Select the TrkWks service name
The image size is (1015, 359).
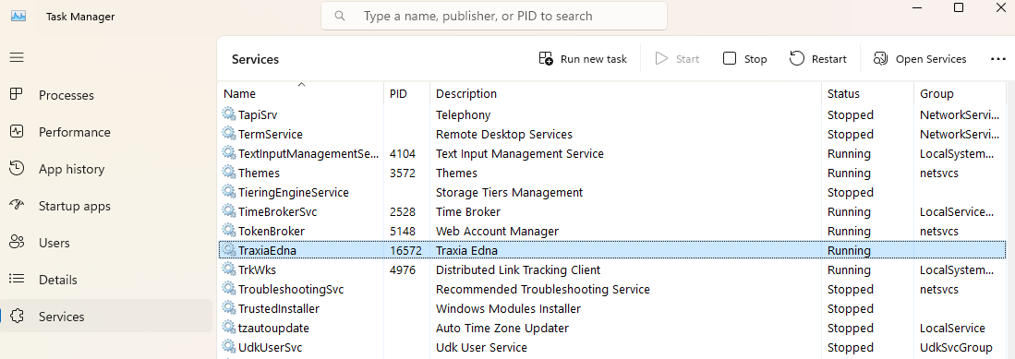(x=256, y=269)
